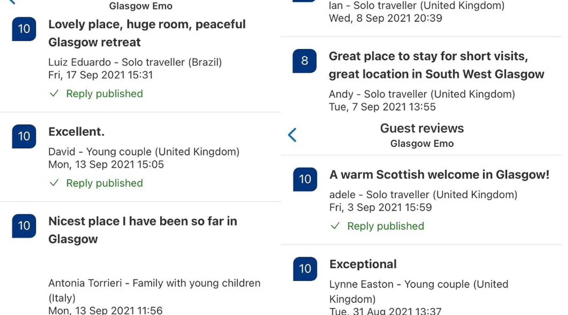This screenshot has height=315, width=568.
Task: Open the 'Exceptional' review by Lynne Easton
Action: pos(363,264)
